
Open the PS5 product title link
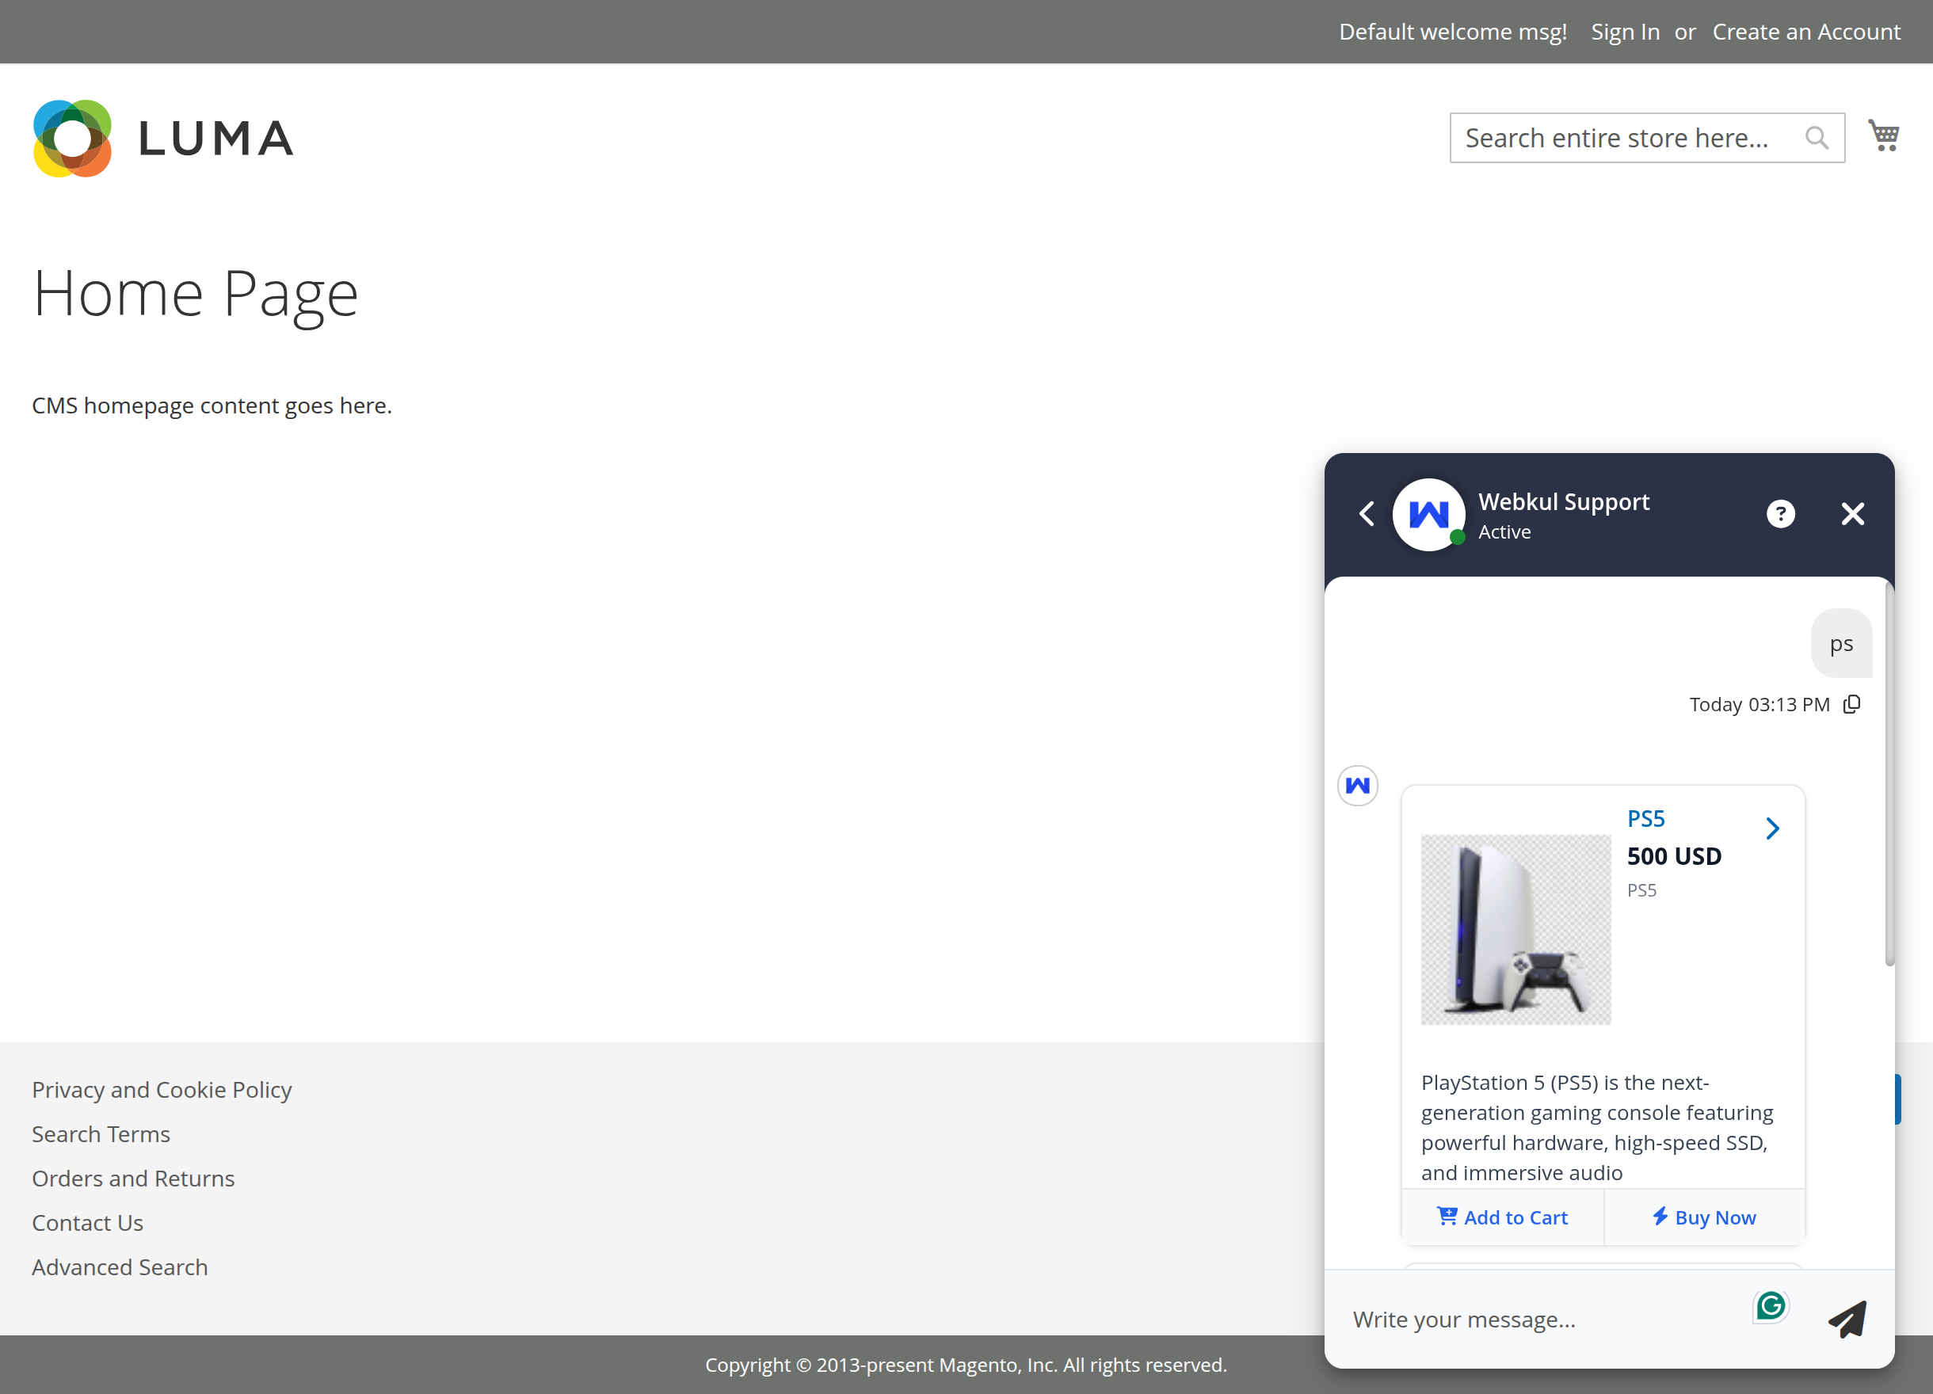(1645, 819)
